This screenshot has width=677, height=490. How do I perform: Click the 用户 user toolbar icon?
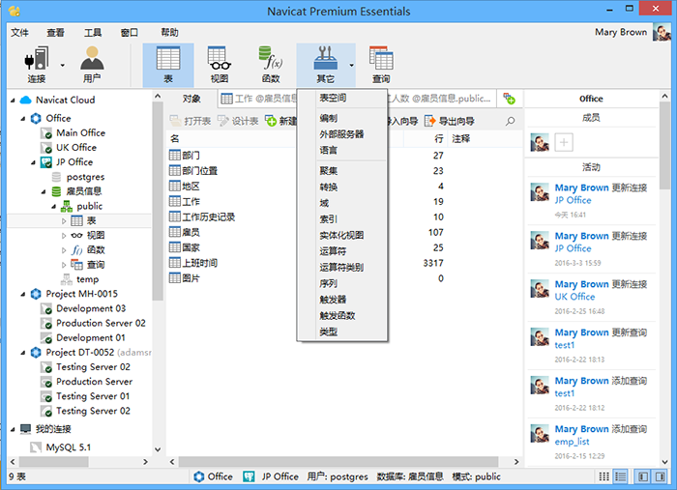(x=92, y=65)
